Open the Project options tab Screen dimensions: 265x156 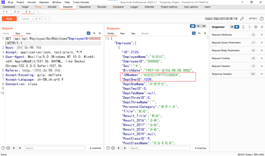(x=169, y=7)
